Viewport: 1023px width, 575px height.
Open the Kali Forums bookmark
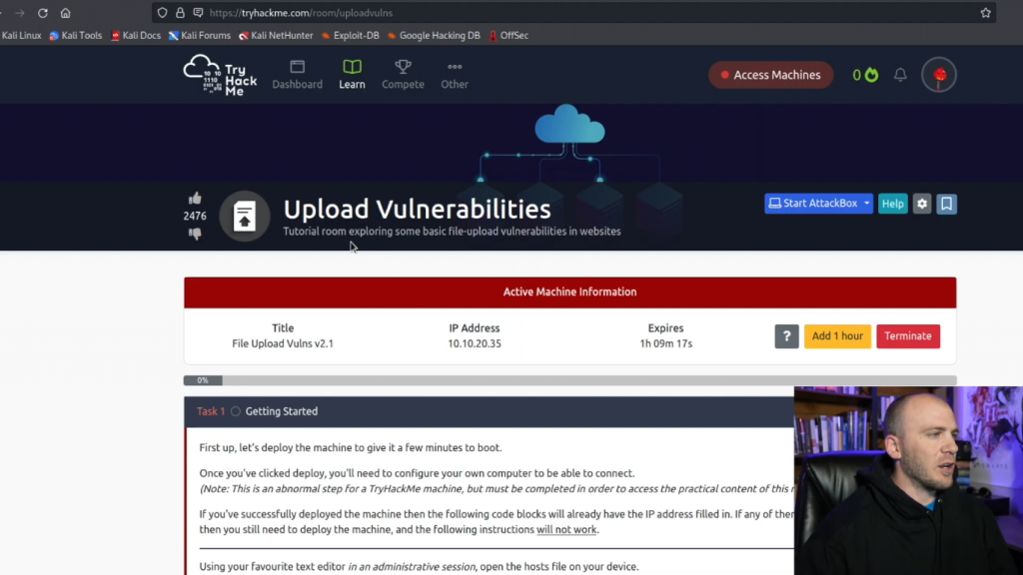200,35
